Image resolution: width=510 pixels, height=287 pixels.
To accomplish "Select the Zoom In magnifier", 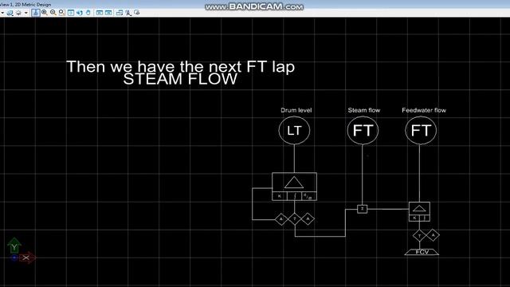I will pos(45,13).
